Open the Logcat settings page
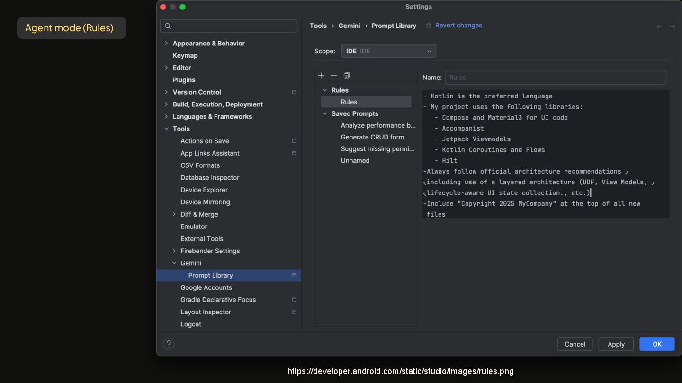 coord(191,324)
